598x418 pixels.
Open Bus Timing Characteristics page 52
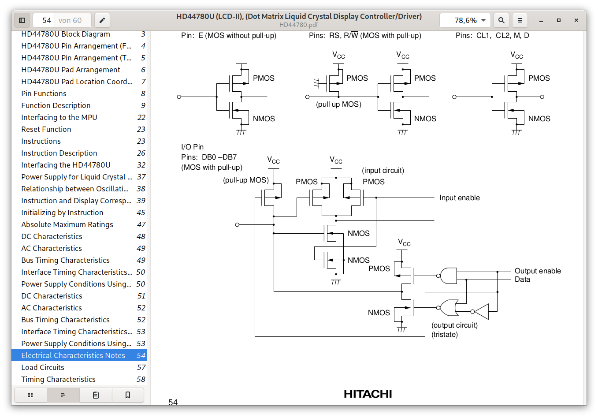[x=79, y=320]
